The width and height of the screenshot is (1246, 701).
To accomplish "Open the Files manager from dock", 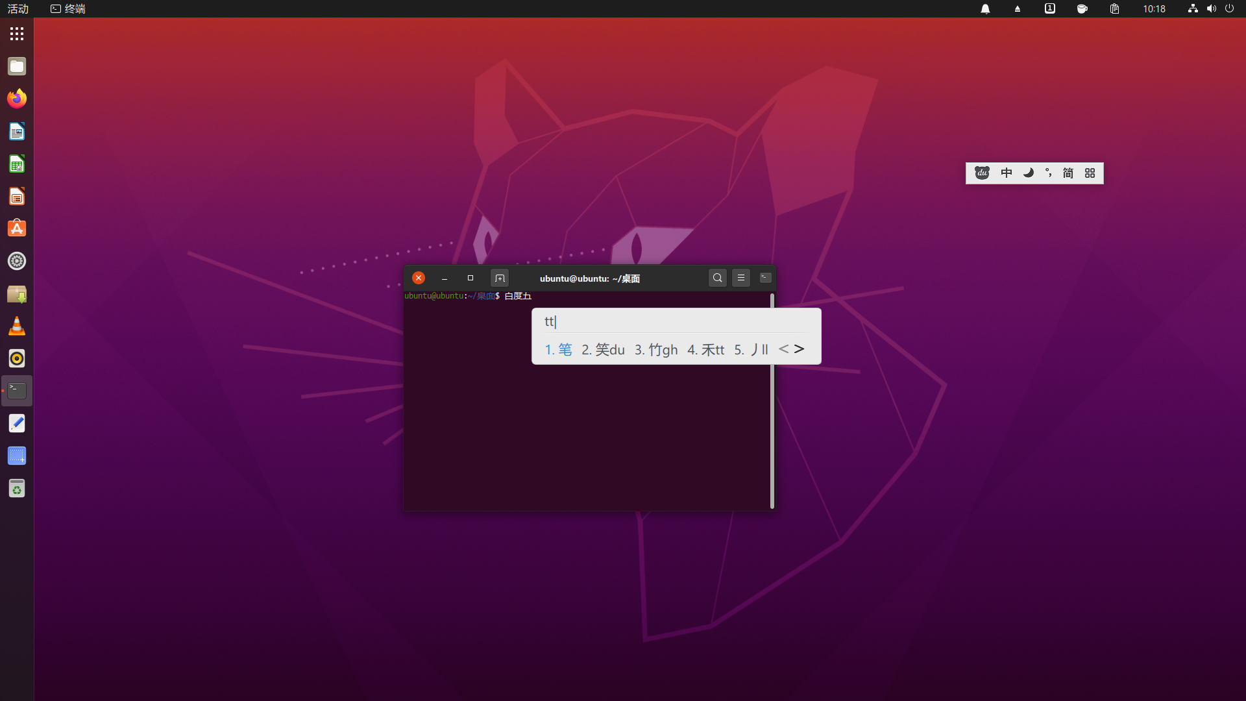I will point(17,66).
